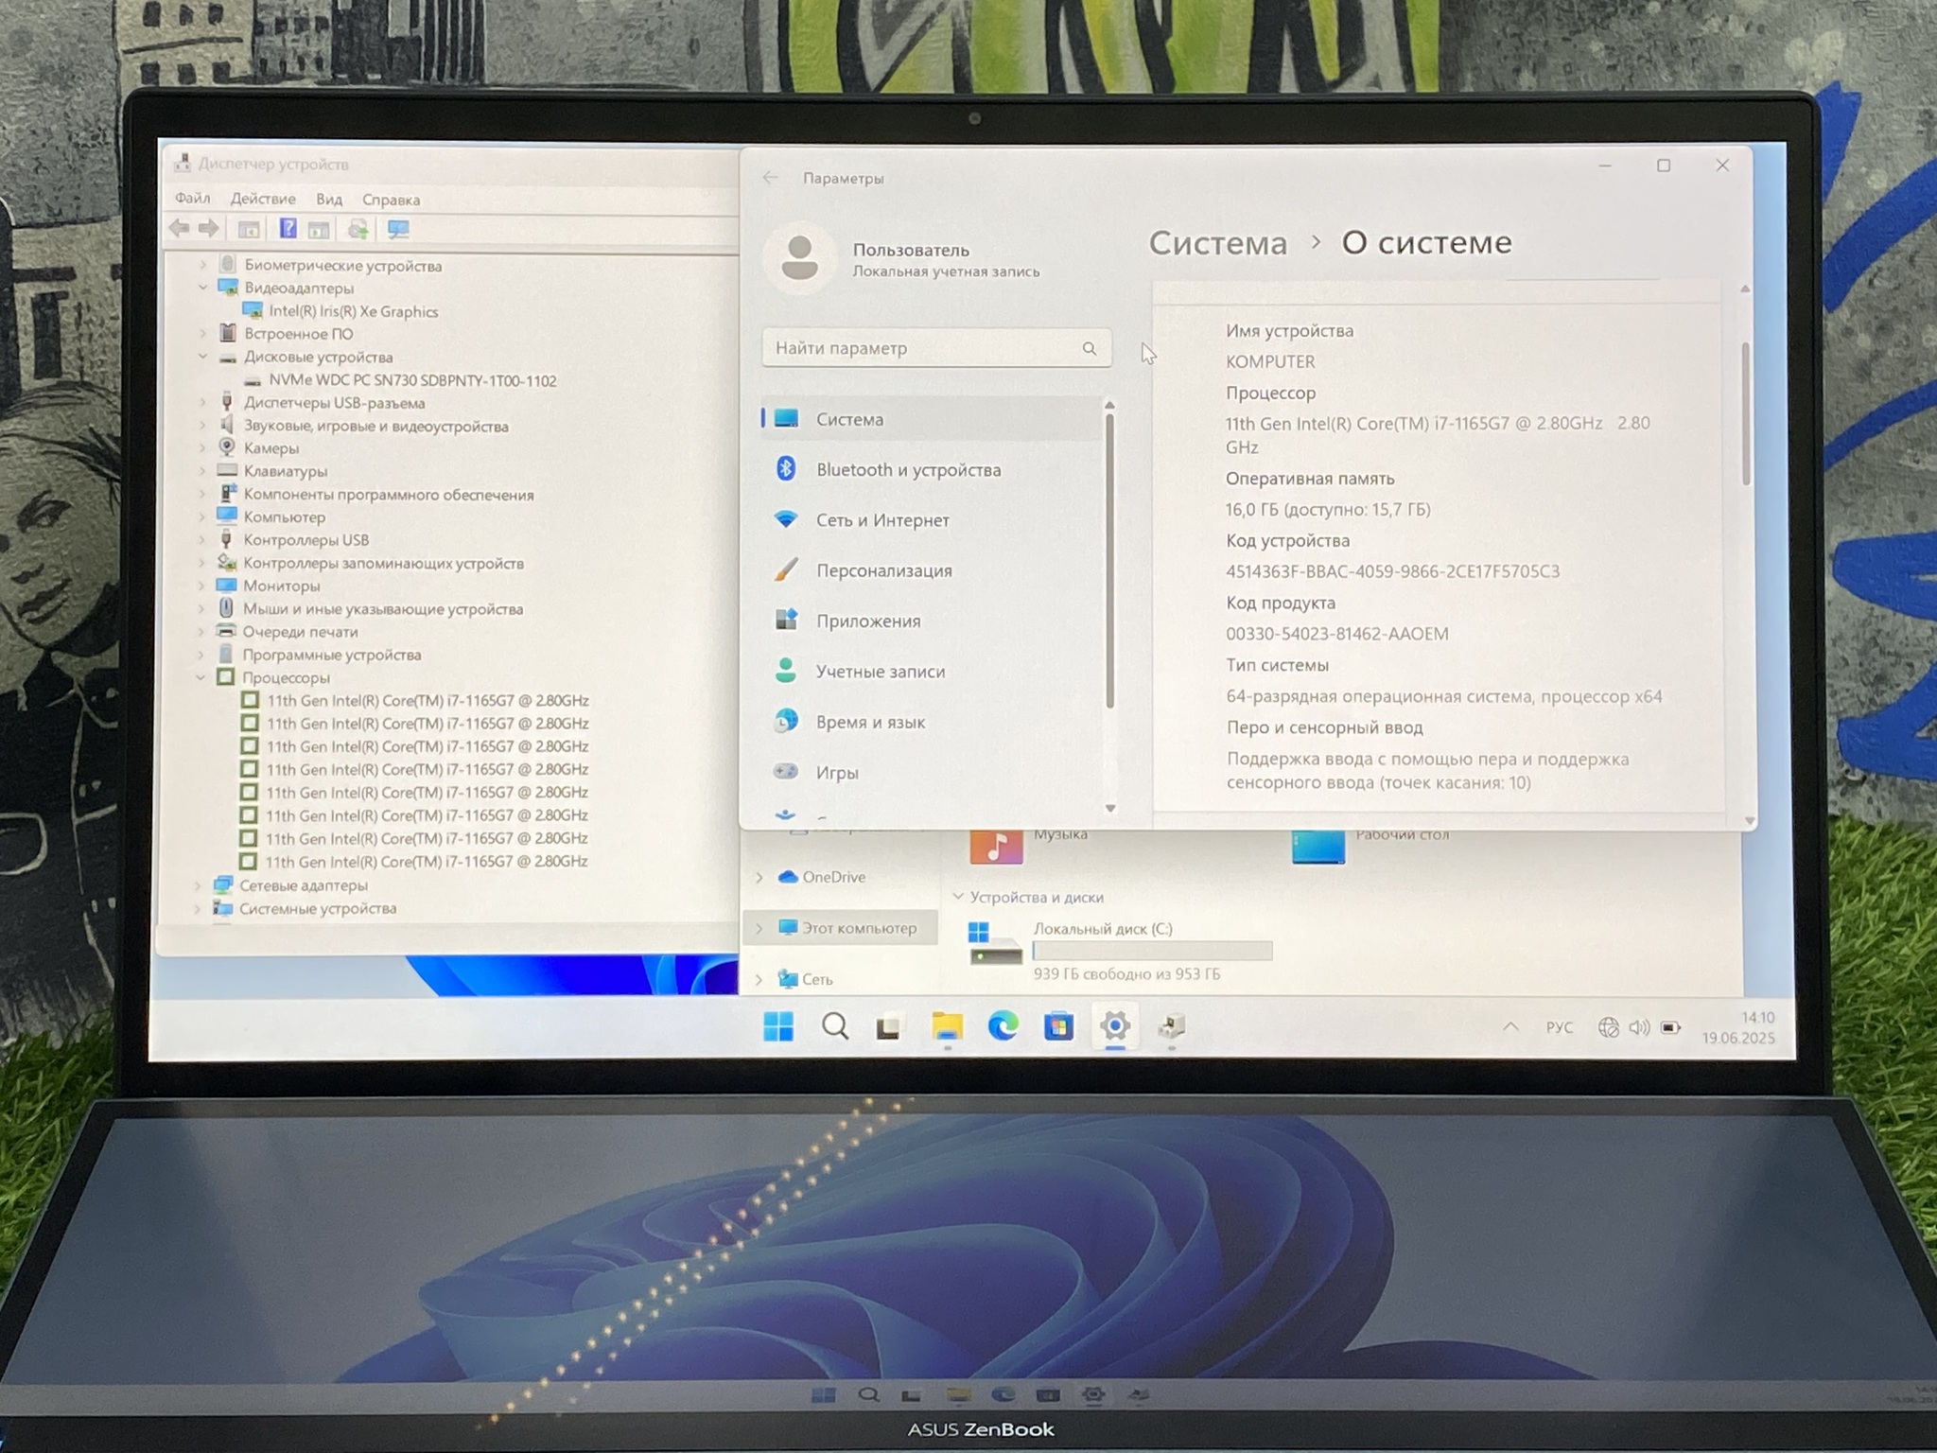This screenshot has height=1453, width=1937.
Task: Click the taskbar search magnifier icon
Action: tap(834, 1026)
